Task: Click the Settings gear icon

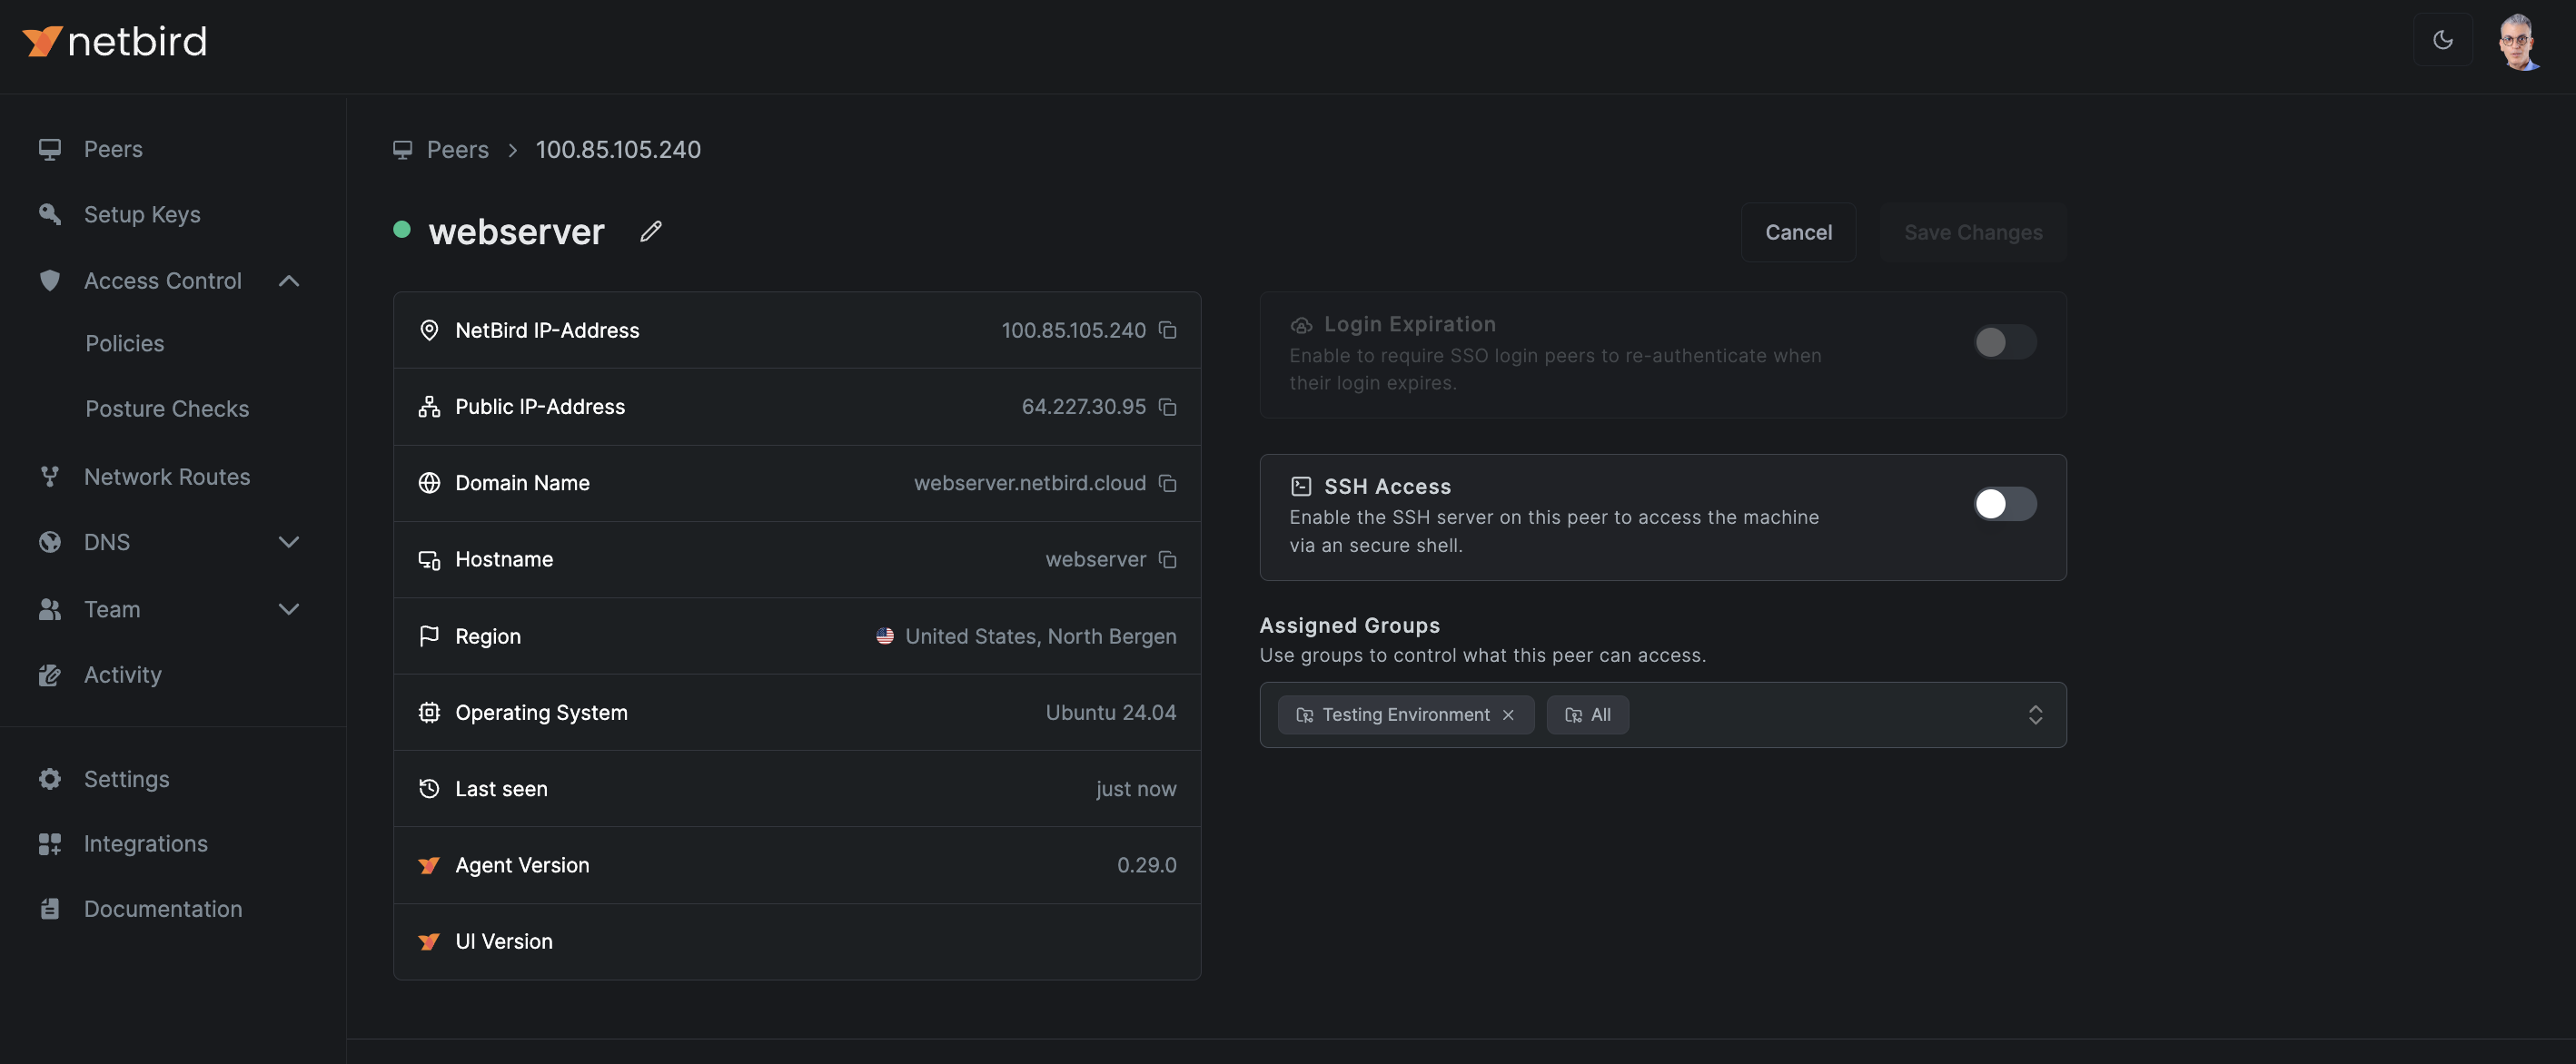Action: click(49, 778)
